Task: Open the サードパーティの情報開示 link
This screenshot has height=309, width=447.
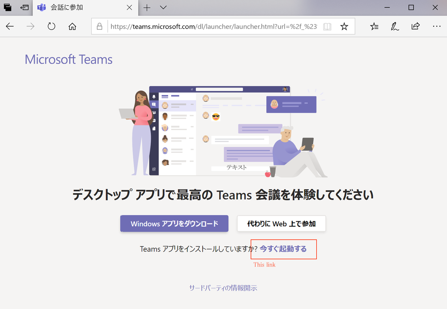Action: [223, 288]
